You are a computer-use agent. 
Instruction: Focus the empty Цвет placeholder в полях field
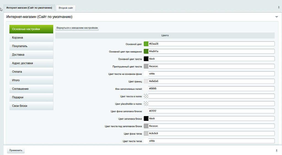point(211,104)
